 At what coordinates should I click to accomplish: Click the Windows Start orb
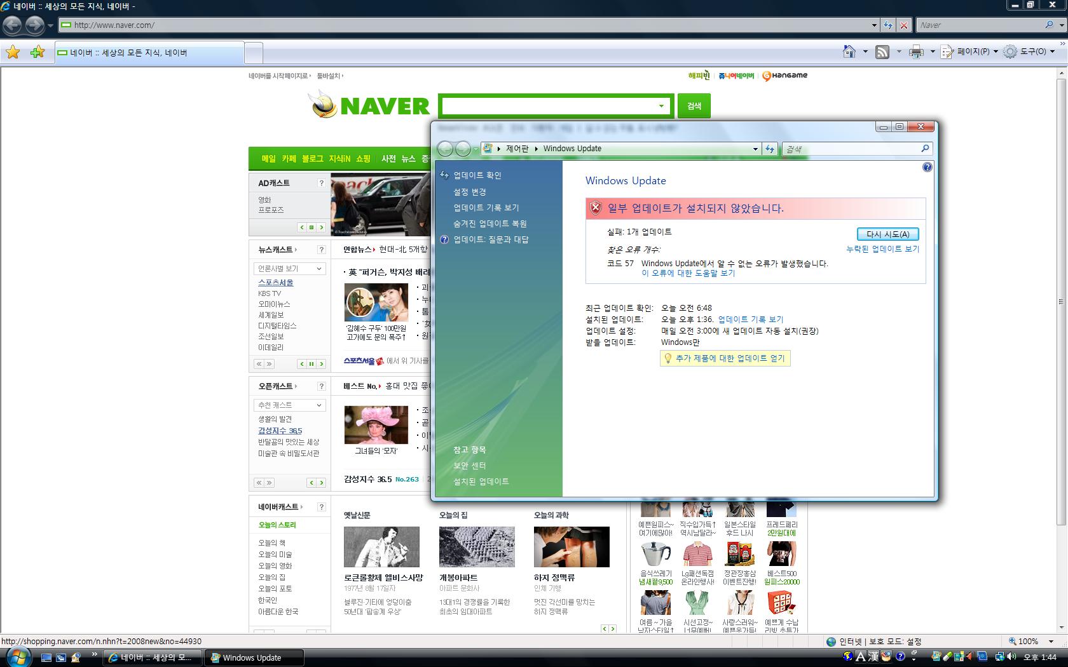pos(17,657)
